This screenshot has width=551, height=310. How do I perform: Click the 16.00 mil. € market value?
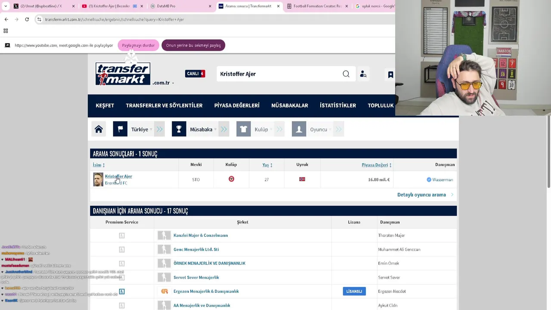point(379,180)
